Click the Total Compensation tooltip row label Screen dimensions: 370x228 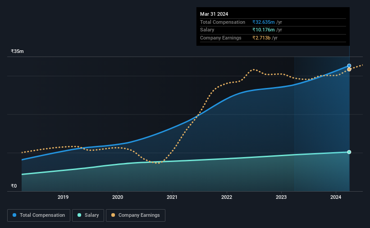(223, 22)
